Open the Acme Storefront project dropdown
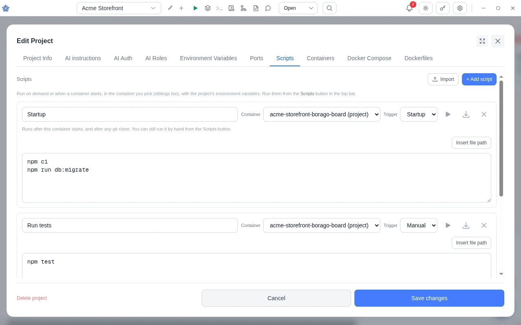 tap(119, 8)
